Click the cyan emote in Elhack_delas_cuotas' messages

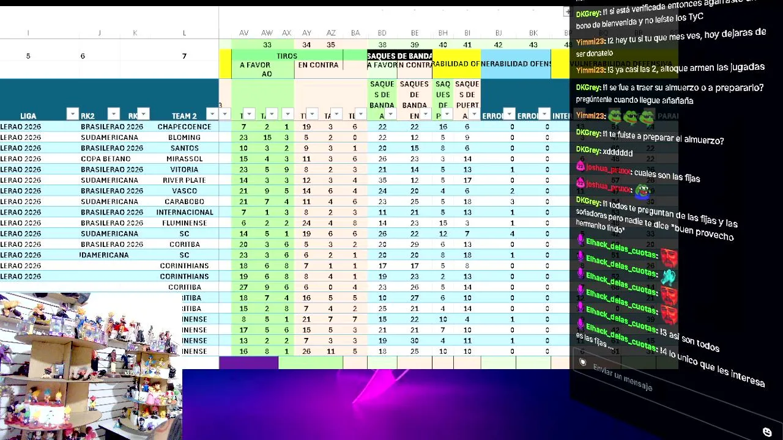click(x=669, y=277)
